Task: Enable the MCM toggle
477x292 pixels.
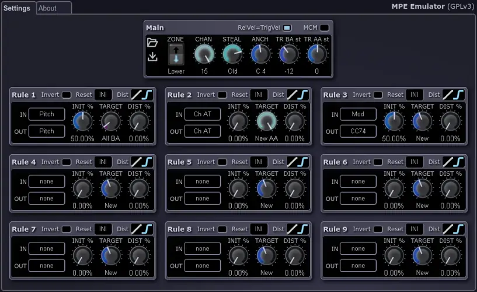Action: [x=324, y=28]
